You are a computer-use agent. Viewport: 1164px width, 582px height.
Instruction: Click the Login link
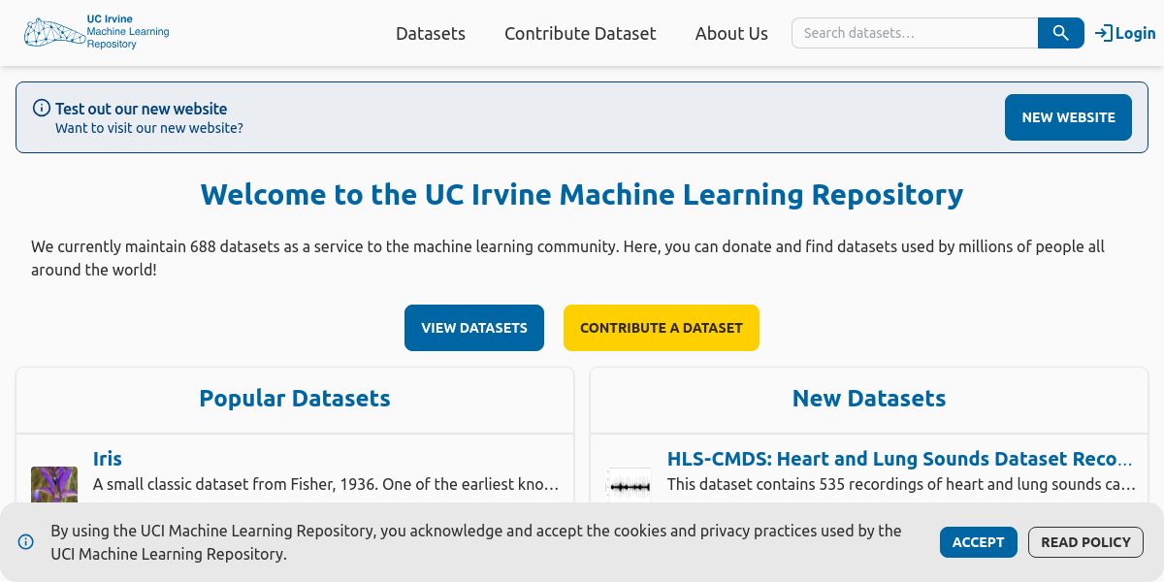(1125, 33)
